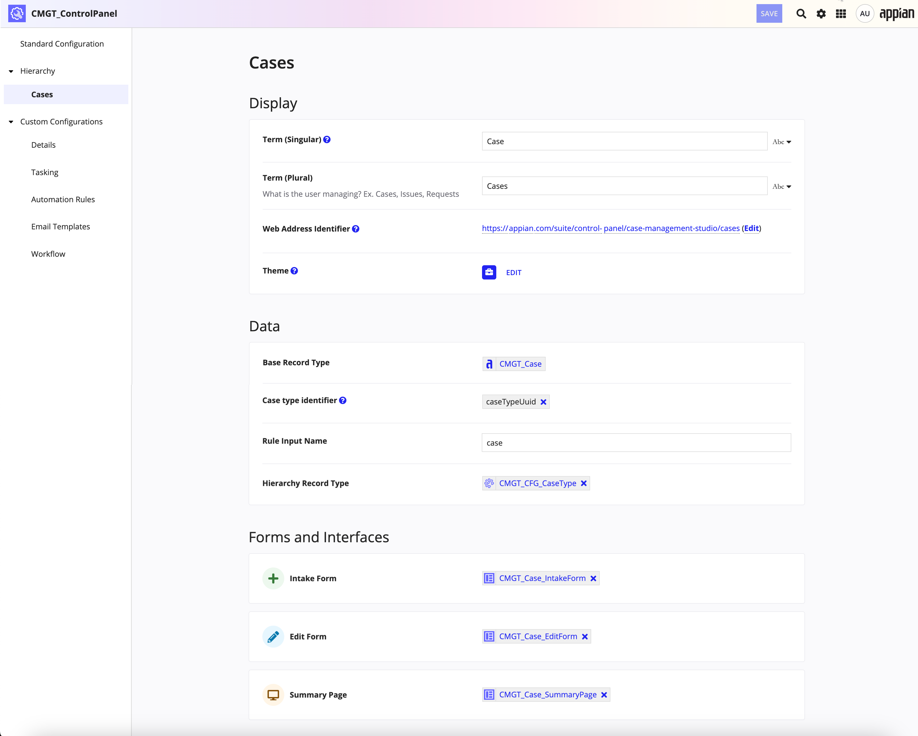The image size is (918, 736).
Task: Collapse the Hierarchy section arrow
Action: point(11,71)
